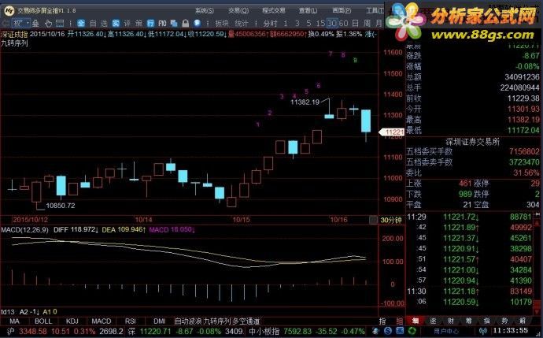Switch to the KDJ indicator tab

(72, 321)
